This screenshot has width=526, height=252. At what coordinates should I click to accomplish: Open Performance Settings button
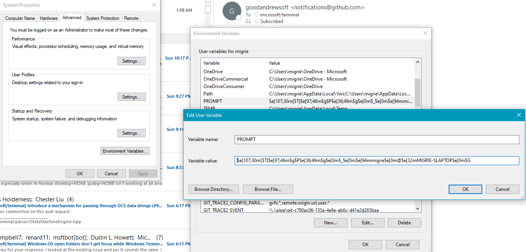(132, 61)
